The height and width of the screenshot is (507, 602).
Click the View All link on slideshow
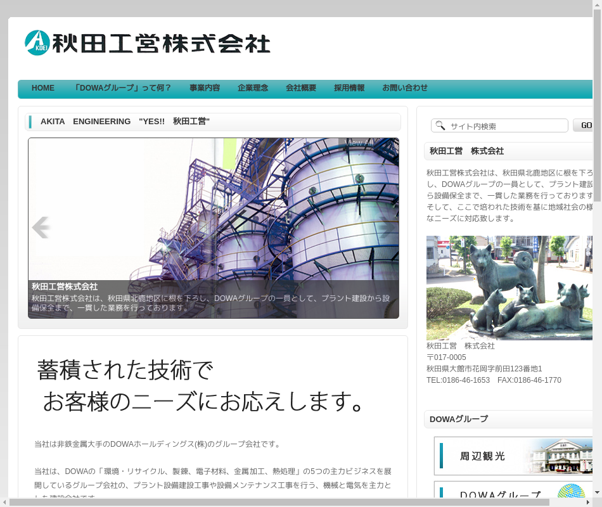[358, 143]
